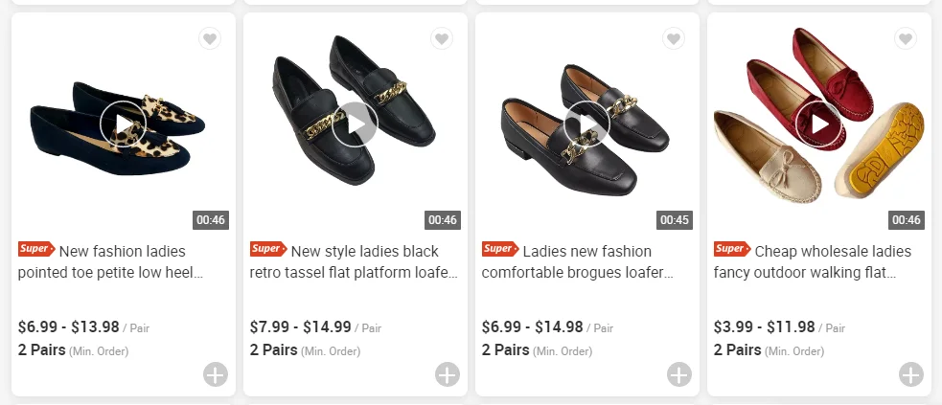Play the comfortable brogues loafers video

[587, 124]
